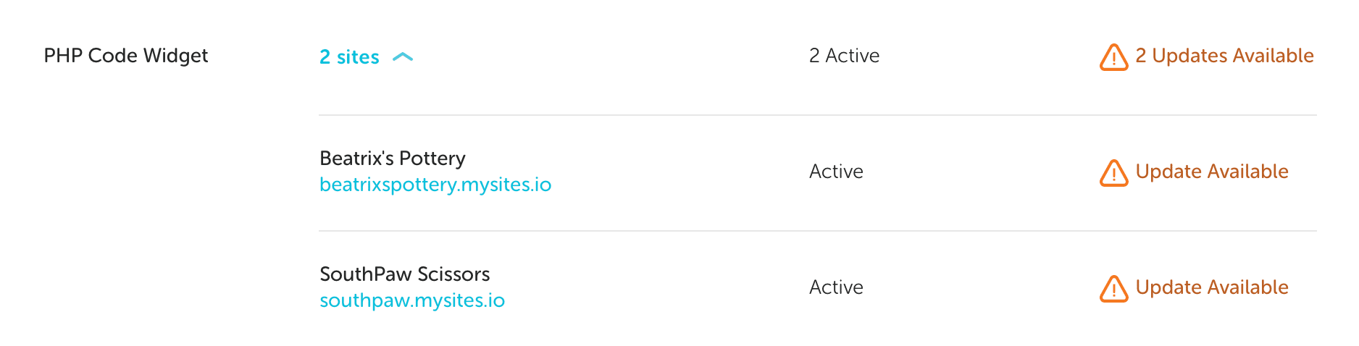
Task: Click the warning icon in SouthPaw Scissors row
Action: [1113, 289]
